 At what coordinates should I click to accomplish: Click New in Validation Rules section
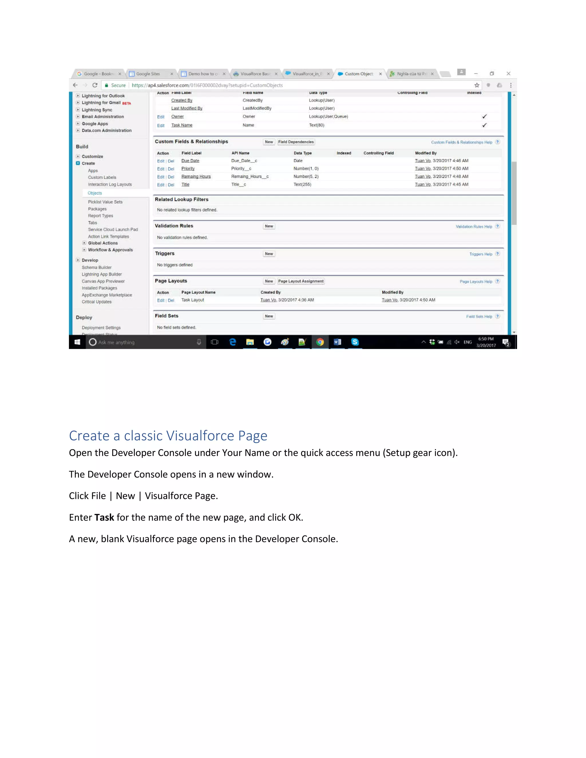tap(269, 226)
